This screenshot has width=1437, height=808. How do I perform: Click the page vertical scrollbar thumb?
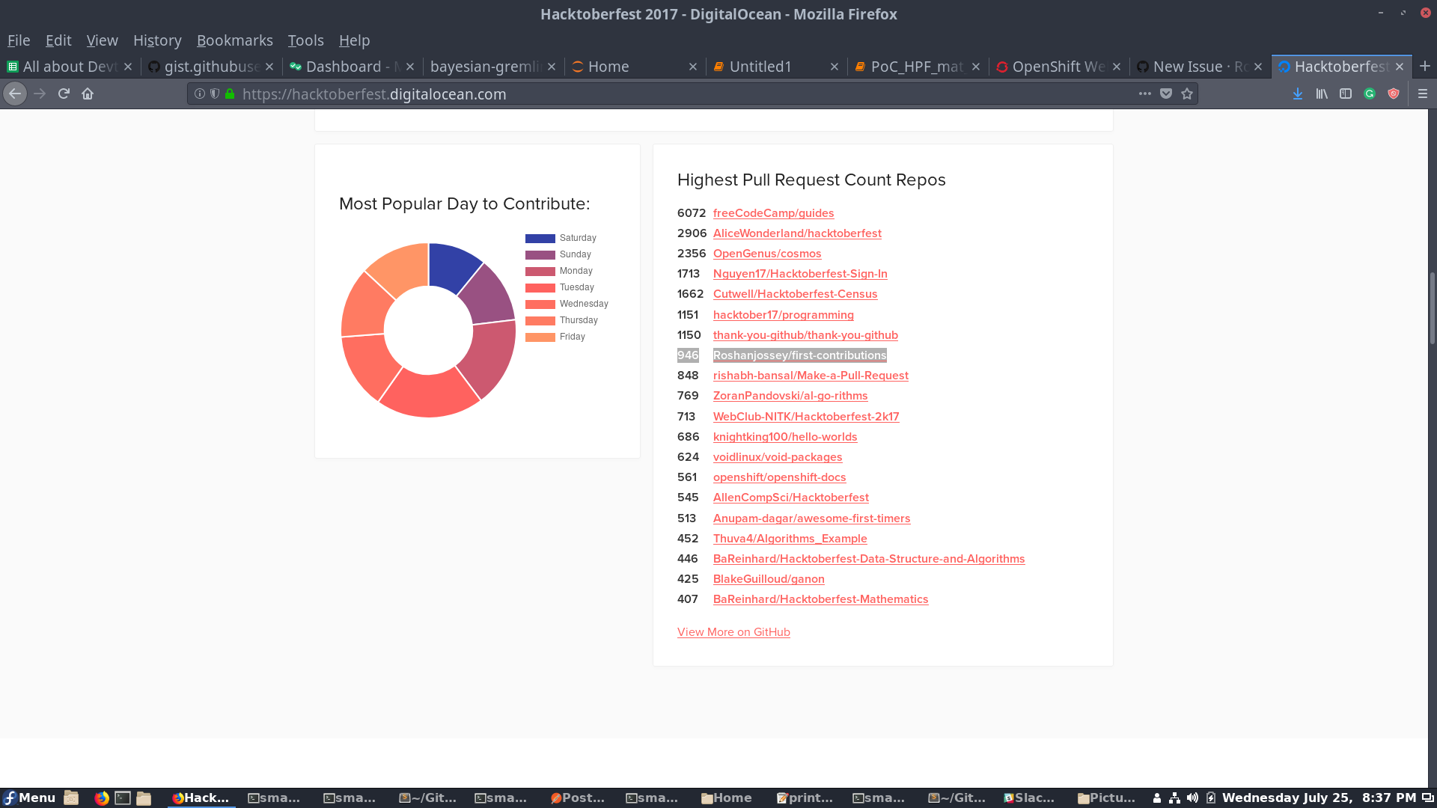1432,307
